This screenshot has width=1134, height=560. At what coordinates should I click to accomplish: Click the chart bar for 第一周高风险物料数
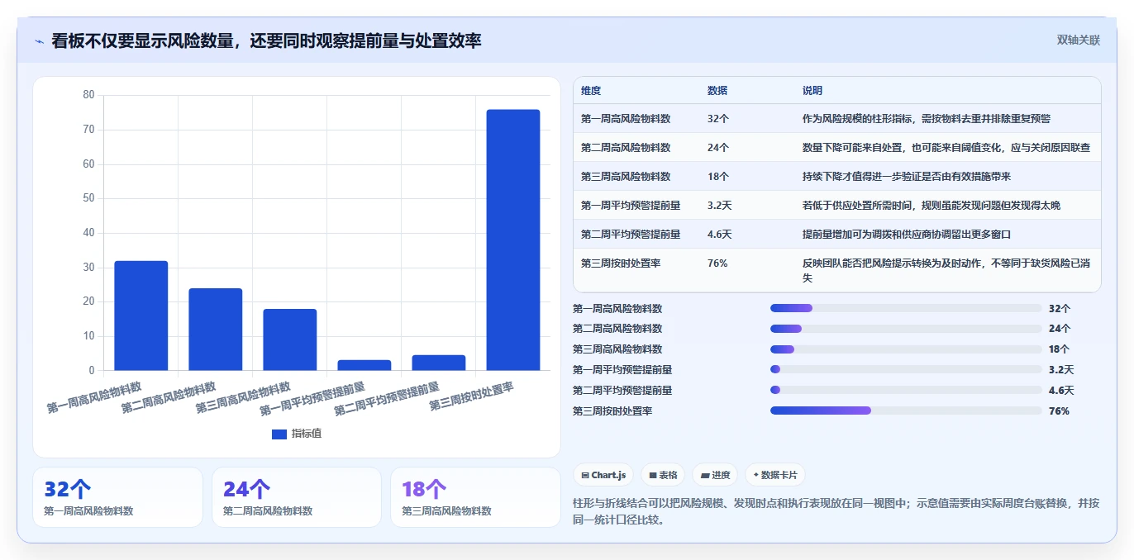tap(141, 316)
